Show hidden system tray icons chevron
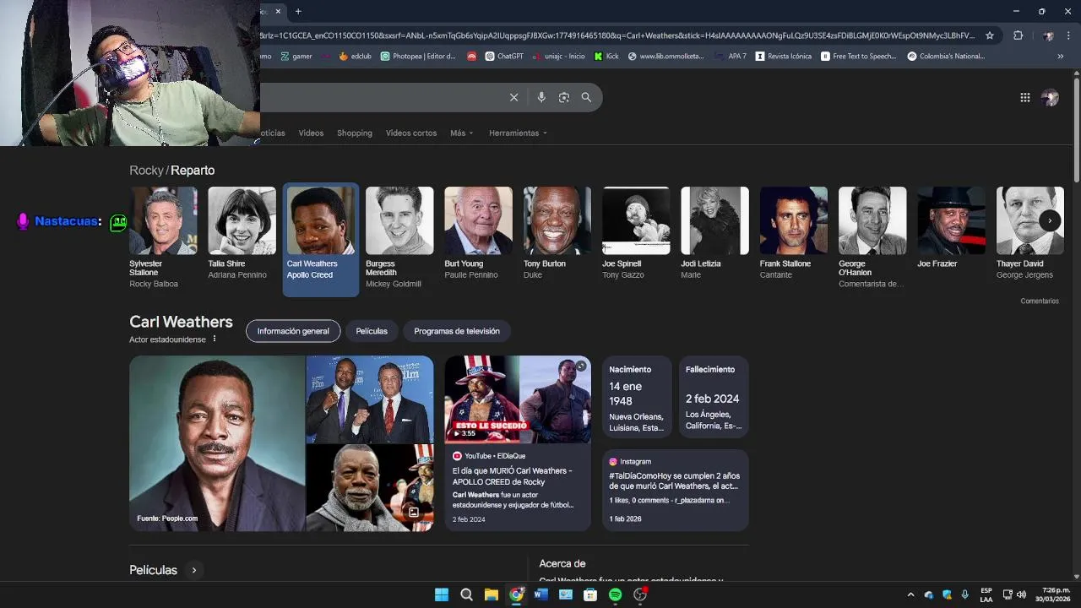This screenshot has width=1081, height=608. pyautogui.click(x=910, y=594)
